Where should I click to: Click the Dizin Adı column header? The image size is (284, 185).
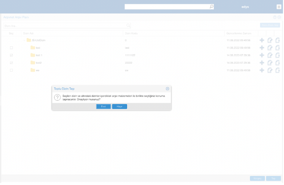(x=29, y=33)
